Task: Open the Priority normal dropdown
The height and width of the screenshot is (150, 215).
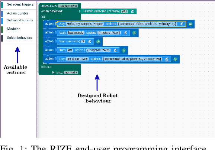Action: tap(71, 72)
